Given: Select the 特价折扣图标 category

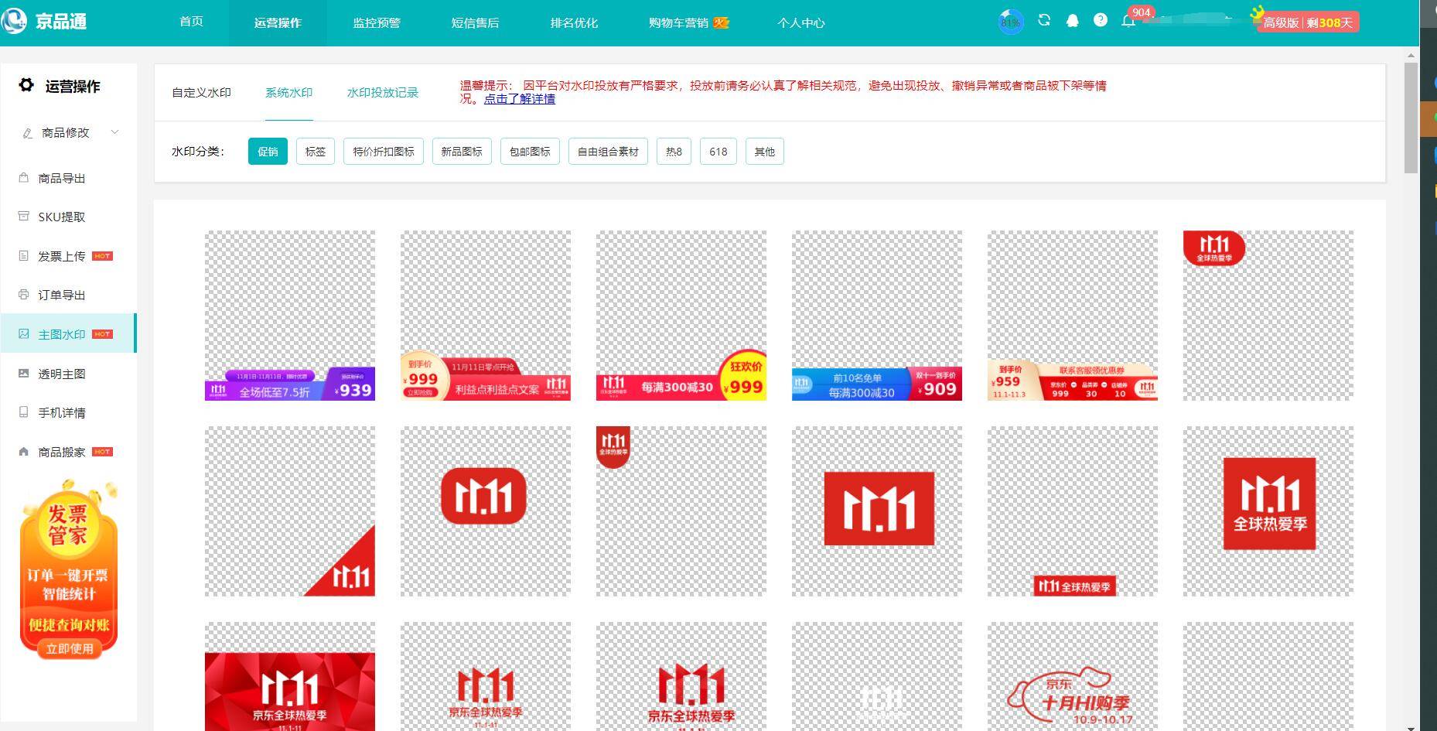Looking at the screenshot, I should pyautogui.click(x=384, y=152).
